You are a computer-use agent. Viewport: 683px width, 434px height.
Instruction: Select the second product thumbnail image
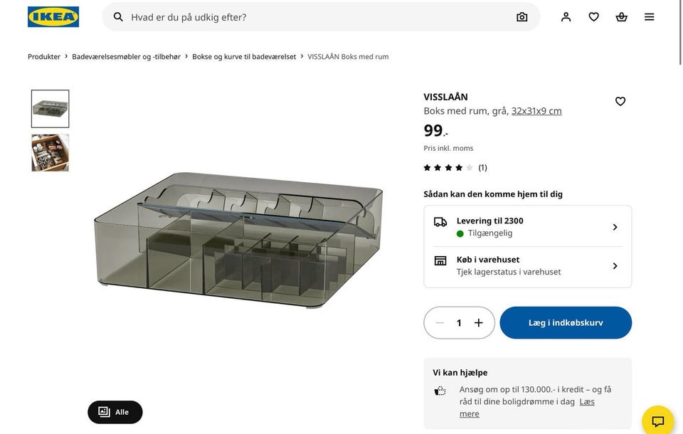click(x=51, y=153)
